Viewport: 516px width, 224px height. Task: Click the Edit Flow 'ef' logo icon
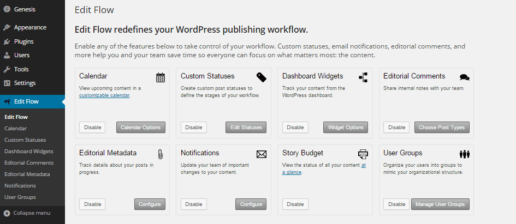(x=7, y=102)
